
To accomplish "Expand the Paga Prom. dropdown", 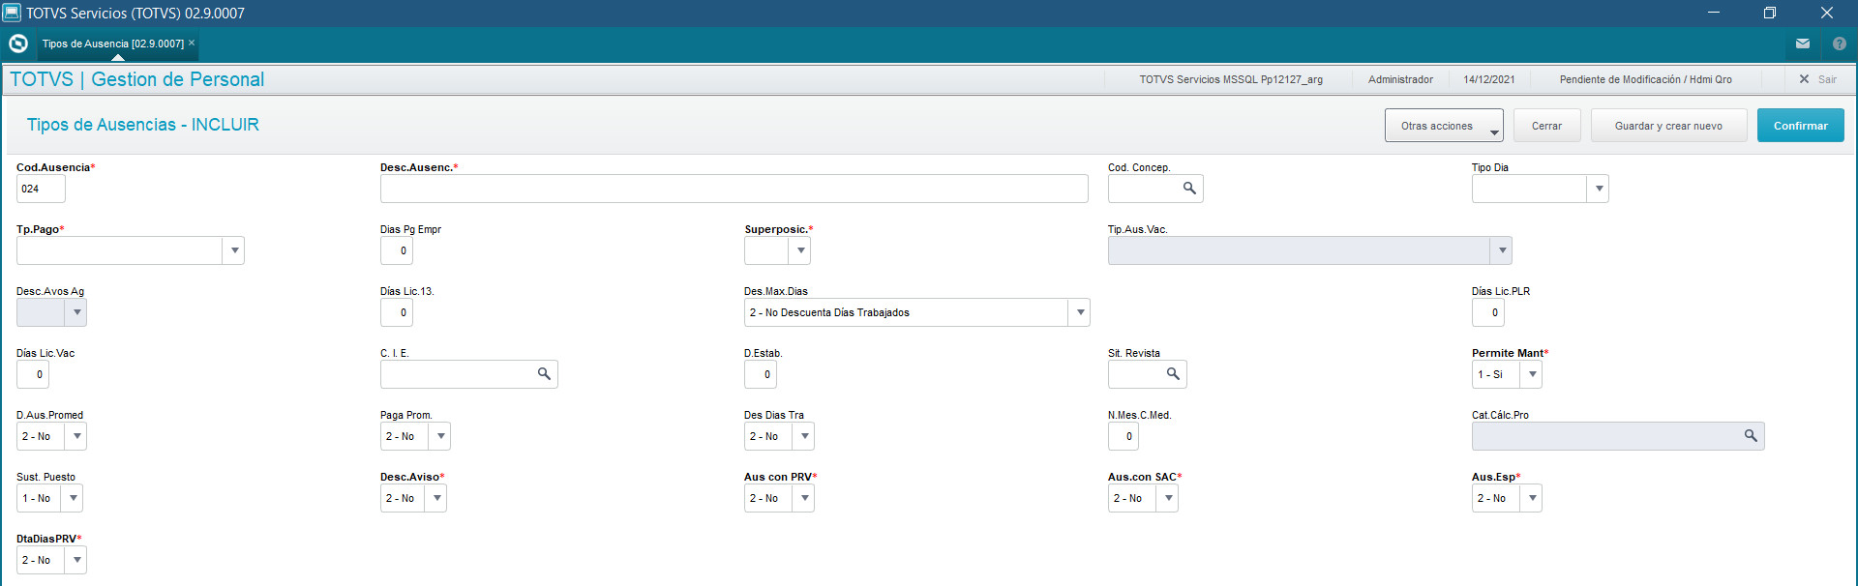I will click(440, 436).
